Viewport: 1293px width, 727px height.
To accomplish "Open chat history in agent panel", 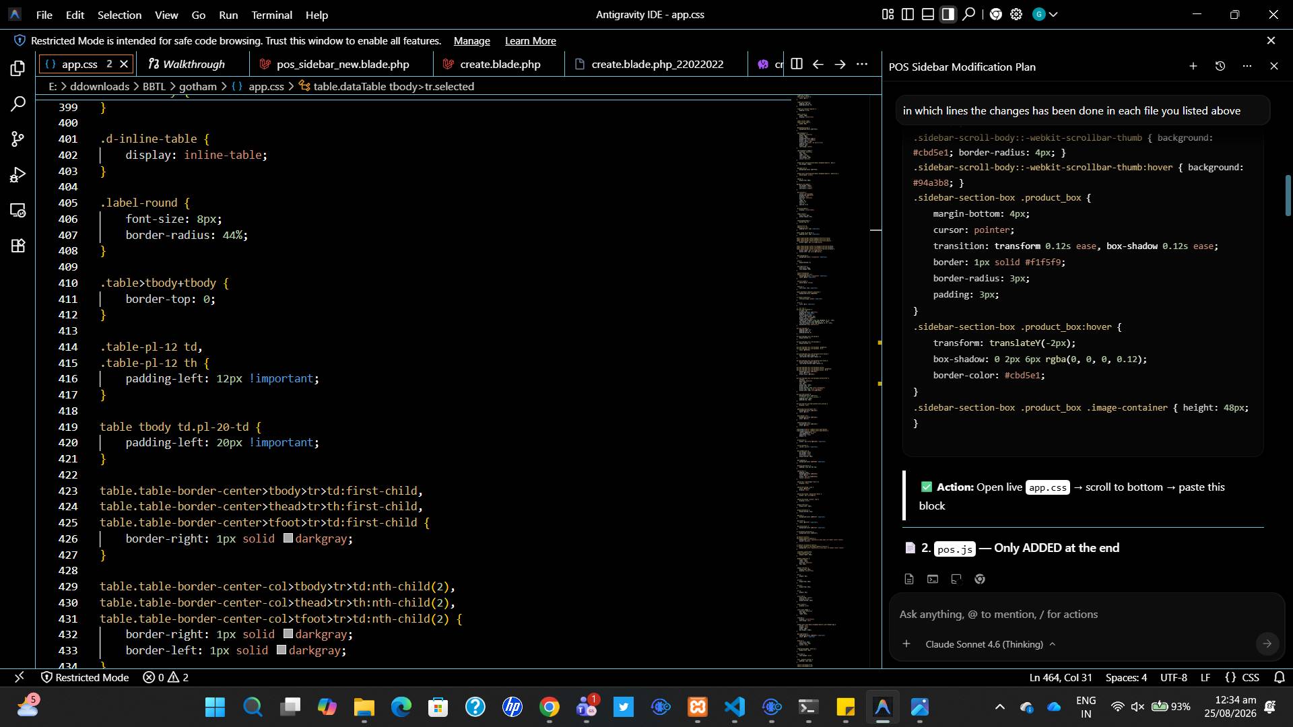I will [1220, 66].
